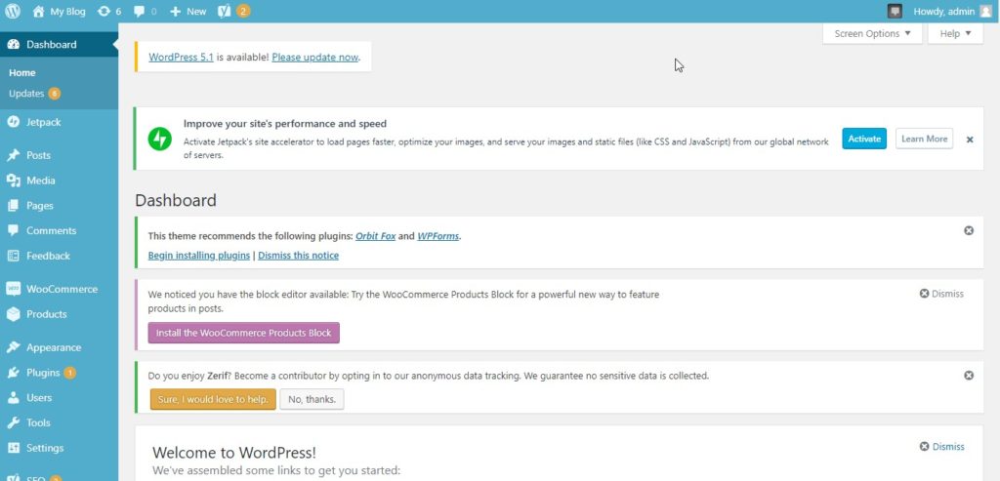Click the admin user avatar
This screenshot has width=1000, height=481.
(x=985, y=12)
